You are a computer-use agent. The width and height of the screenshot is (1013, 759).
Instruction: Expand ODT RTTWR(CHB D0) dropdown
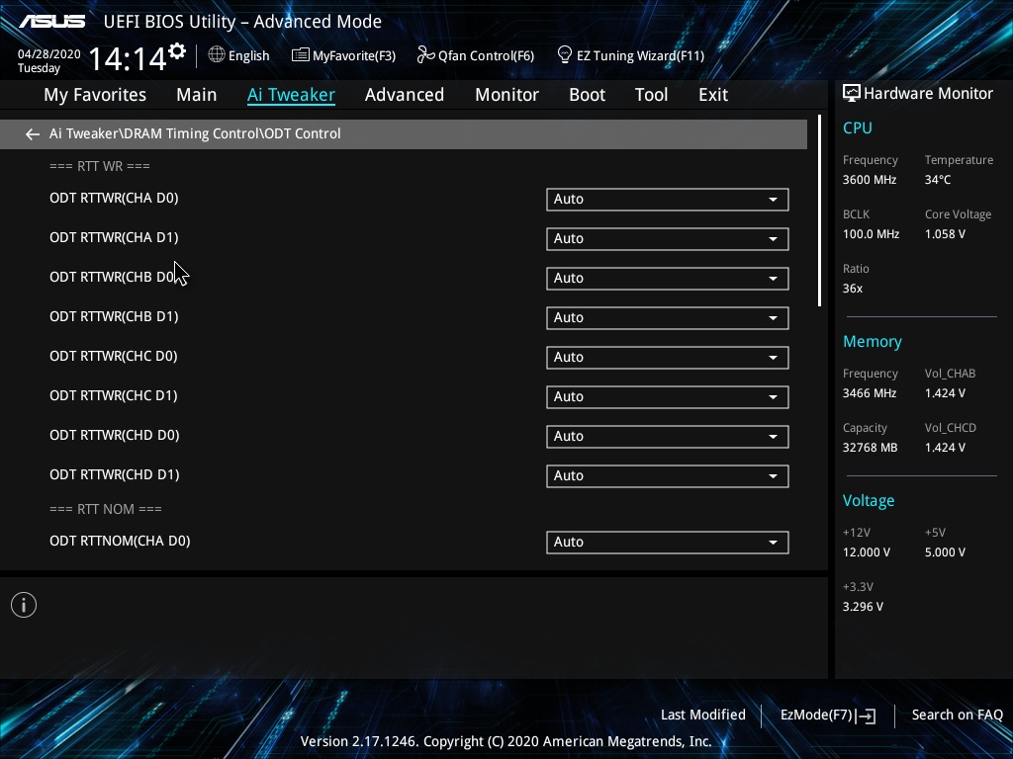pos(668,278)
